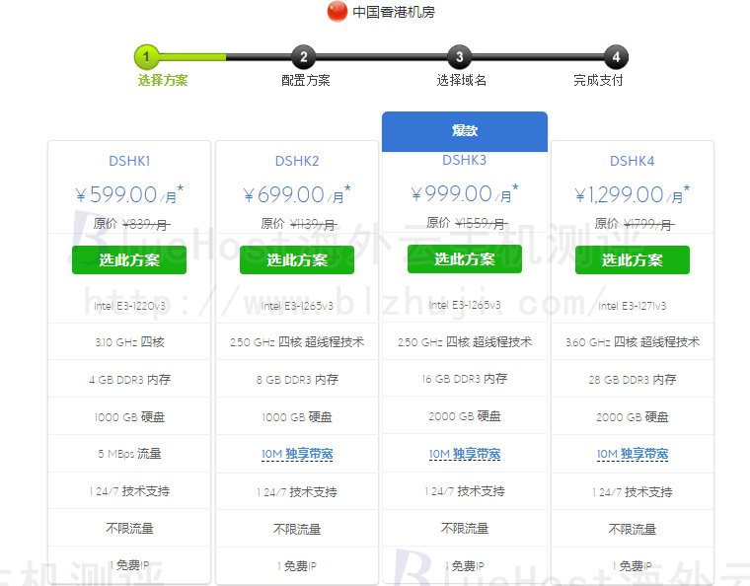The width and height of the screenshot is (750, 586).
Task: Click the original price ¥1139/月
Action: [313, 224]
